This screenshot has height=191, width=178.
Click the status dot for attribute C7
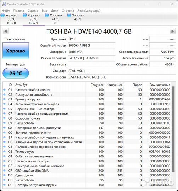(x=4, y=170)
